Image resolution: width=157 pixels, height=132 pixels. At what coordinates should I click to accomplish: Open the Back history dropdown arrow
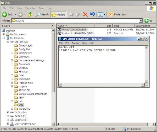click(x=15, y=14)
